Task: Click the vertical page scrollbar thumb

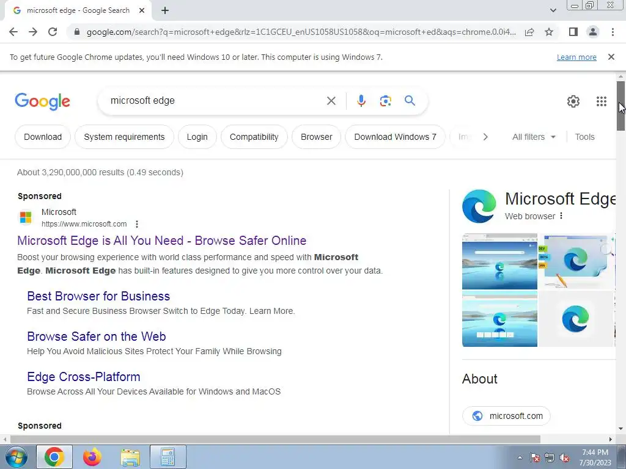Action: pyautogui.click(x=620, y=106)
